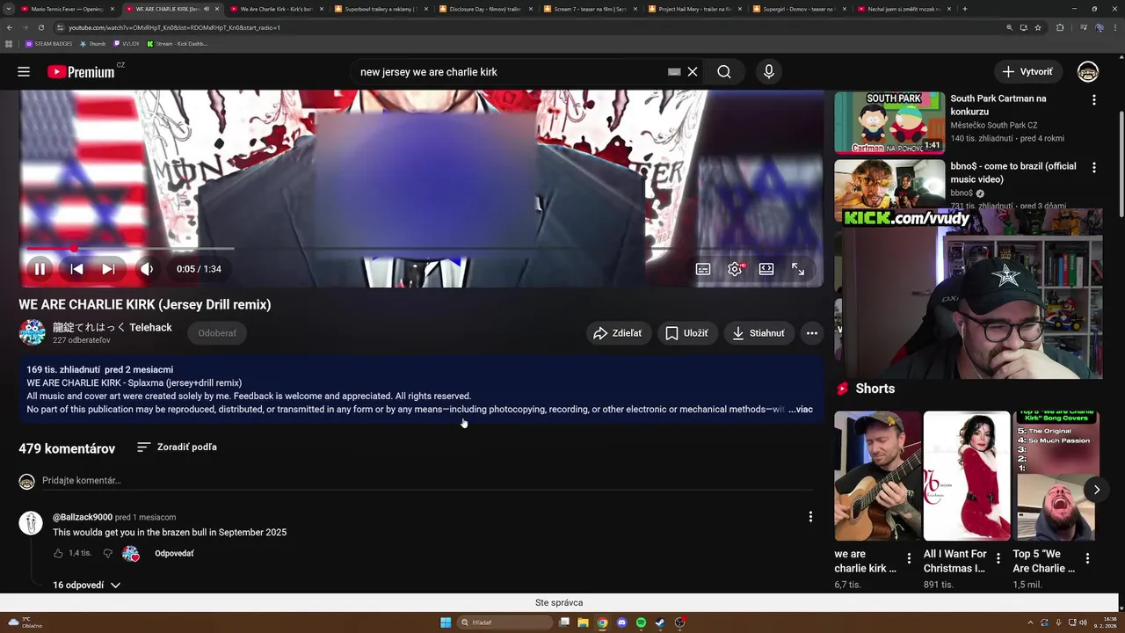Switch to Superbowl trailery a reklamy tab
Screen dimensions: 1125x633
click(379, 9)
